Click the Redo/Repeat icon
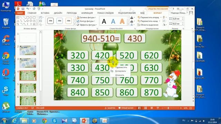 [x=34, y=9]
